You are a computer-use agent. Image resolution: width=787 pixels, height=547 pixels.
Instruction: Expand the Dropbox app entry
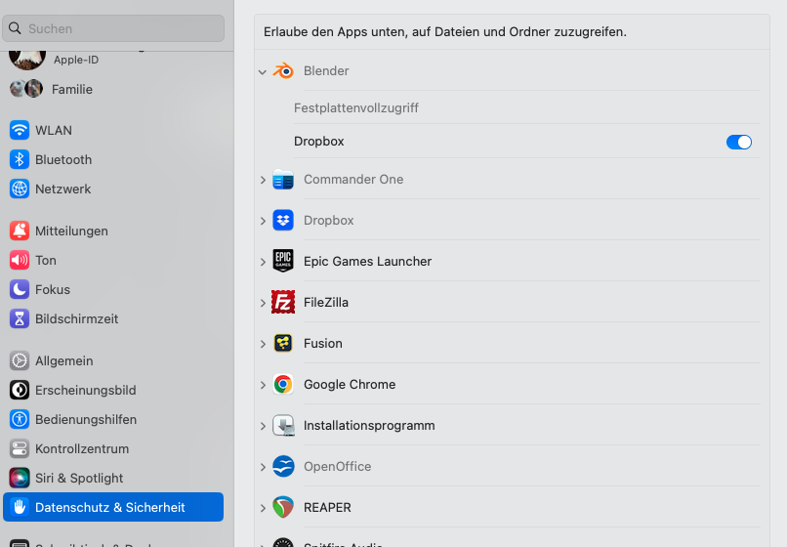click(x=263, y=221)
